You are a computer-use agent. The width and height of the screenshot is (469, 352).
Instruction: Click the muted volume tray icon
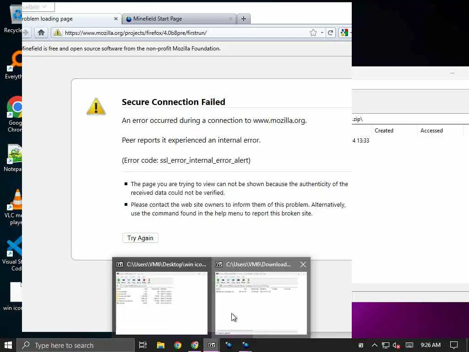coord(396,345)
